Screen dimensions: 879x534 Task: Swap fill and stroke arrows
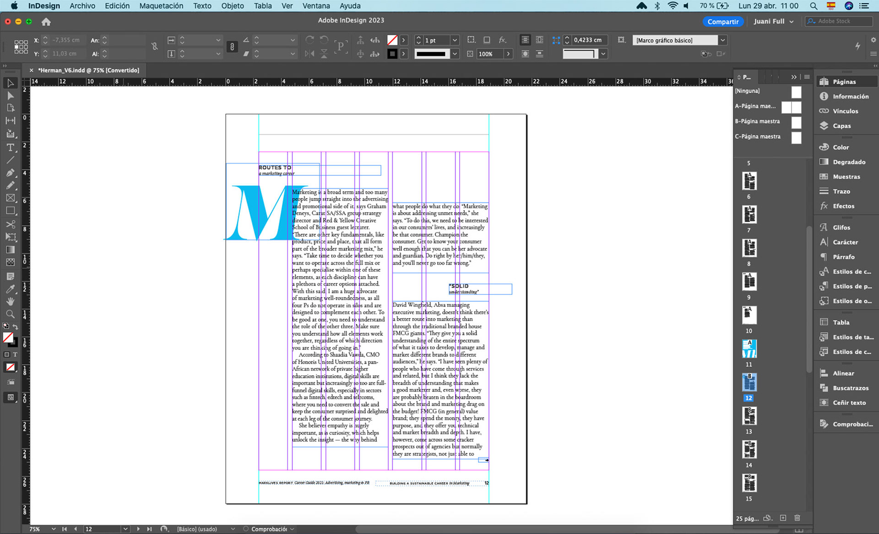[15, 327]
